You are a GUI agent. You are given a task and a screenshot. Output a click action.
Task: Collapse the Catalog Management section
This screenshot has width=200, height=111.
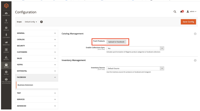coord(195,34)
